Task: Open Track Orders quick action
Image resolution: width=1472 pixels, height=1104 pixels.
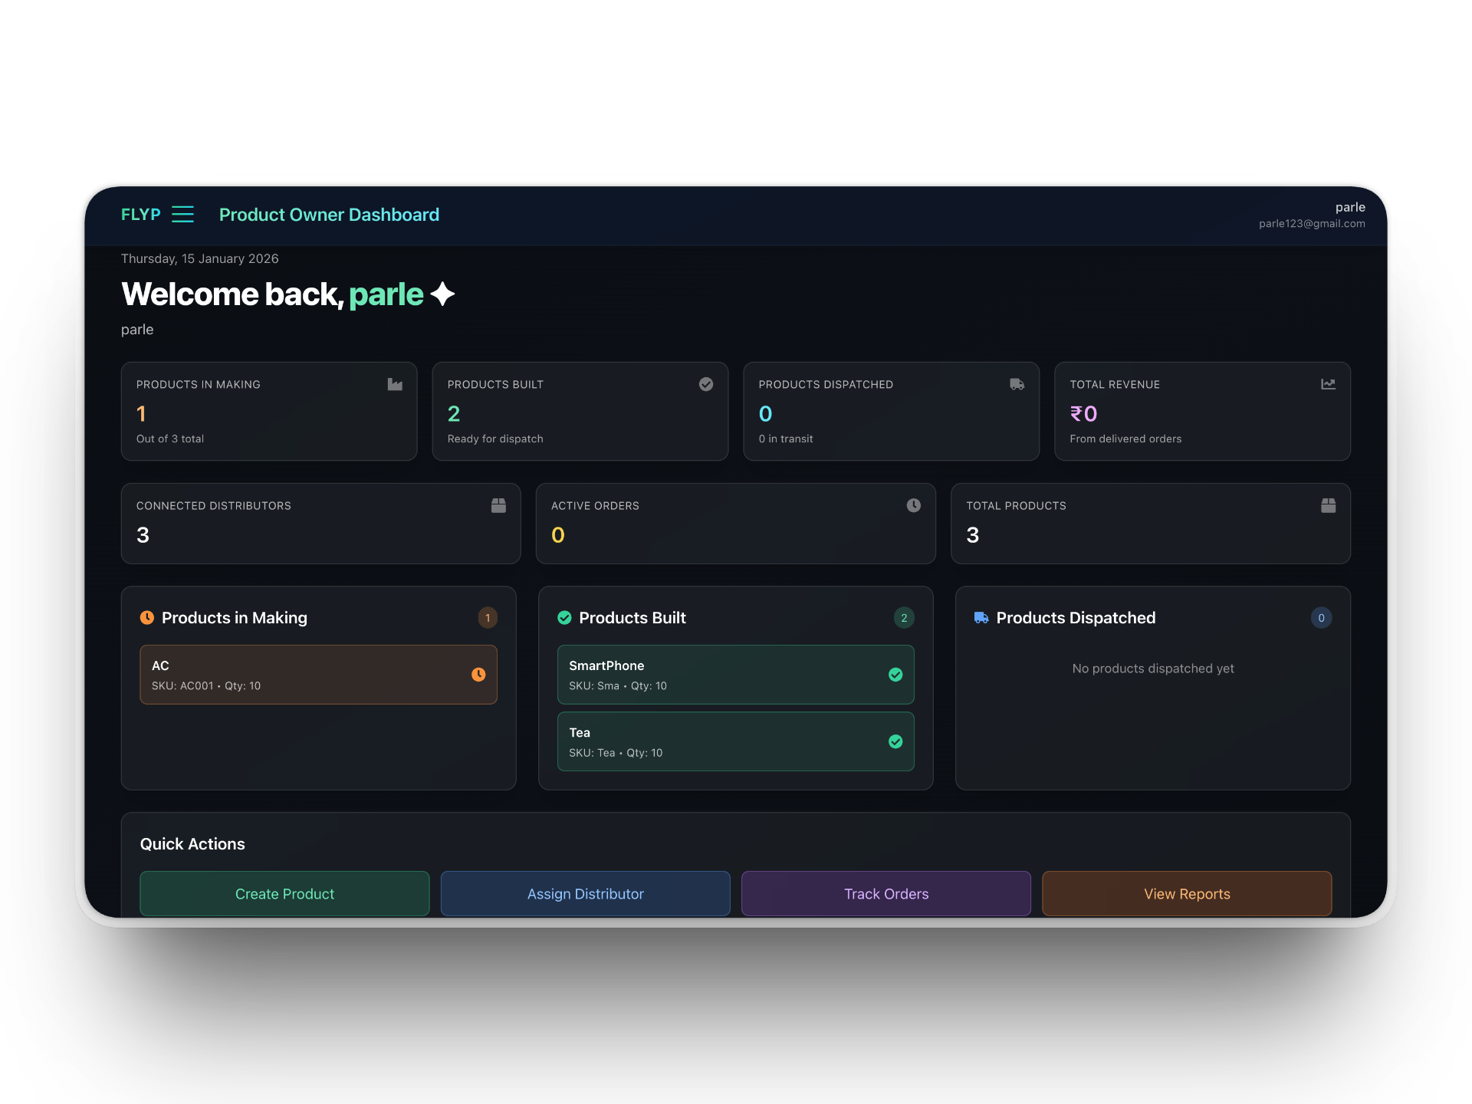Action: tap(886, 894)
